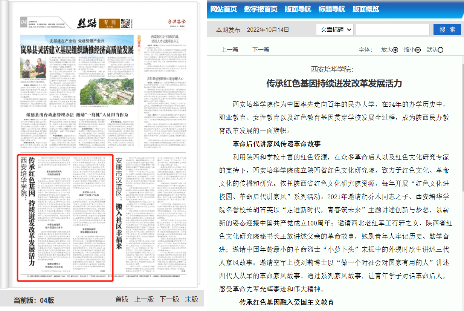Jump to the last page 末版
Image resolution: width=464 pixels, height=311 pixels.
pyautogui.click(x=191, y=299)
